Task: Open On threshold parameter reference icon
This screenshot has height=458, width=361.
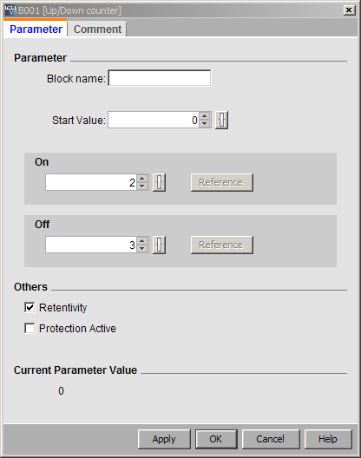Action: tap(160, 182)
